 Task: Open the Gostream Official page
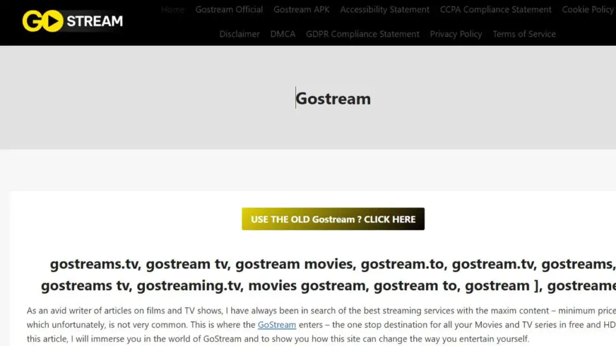(229, 9)
